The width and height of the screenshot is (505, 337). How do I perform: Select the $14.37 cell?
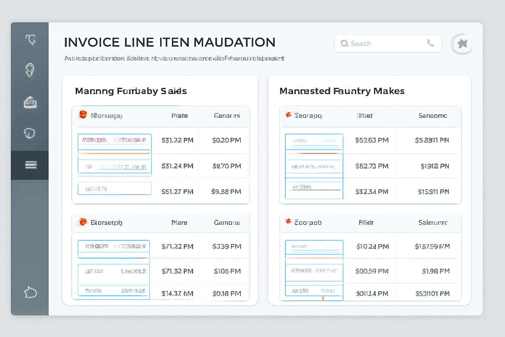pyautogui.click(x=177, y=293)
